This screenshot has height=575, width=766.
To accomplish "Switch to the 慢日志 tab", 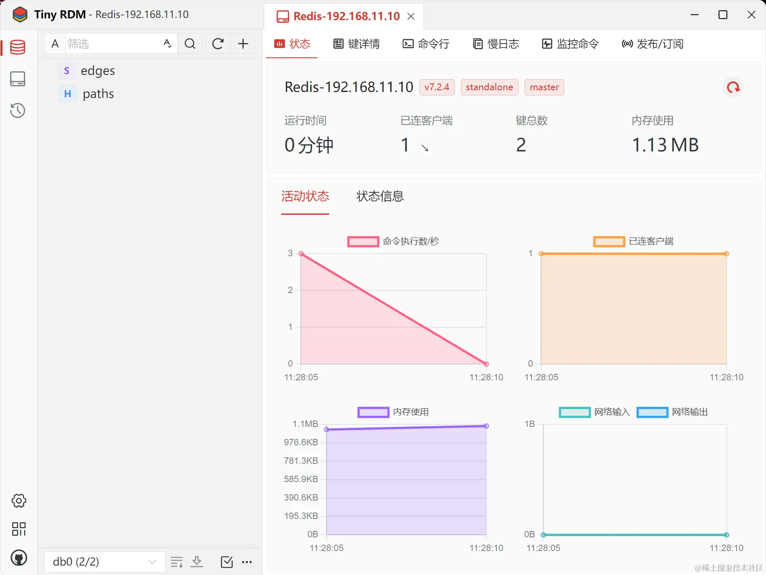I will (496, 44).
